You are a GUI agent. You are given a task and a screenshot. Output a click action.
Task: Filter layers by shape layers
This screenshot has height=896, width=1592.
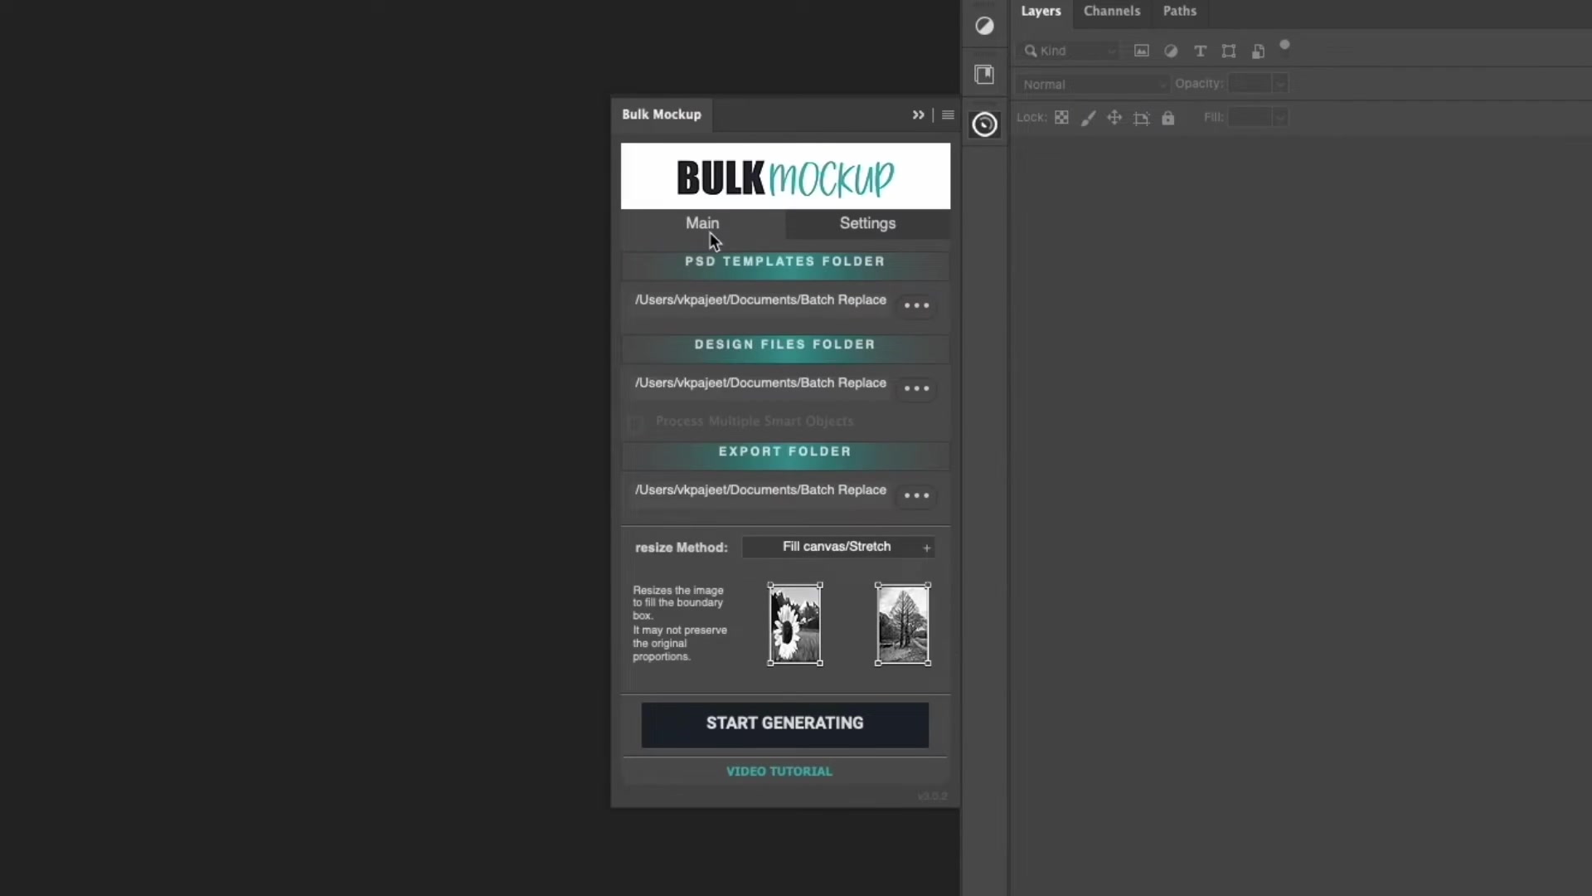tap(1229, 51)
